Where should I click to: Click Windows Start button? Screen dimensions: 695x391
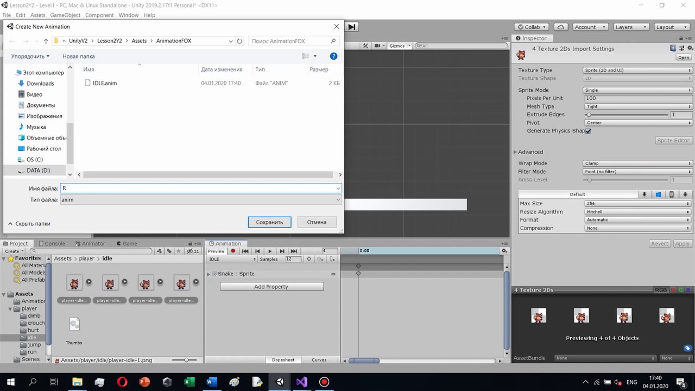(x=10, y=382)
